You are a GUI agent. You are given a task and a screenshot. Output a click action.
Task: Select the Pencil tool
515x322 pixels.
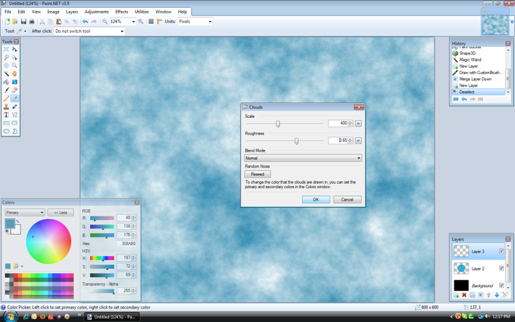tap(6, 99)
